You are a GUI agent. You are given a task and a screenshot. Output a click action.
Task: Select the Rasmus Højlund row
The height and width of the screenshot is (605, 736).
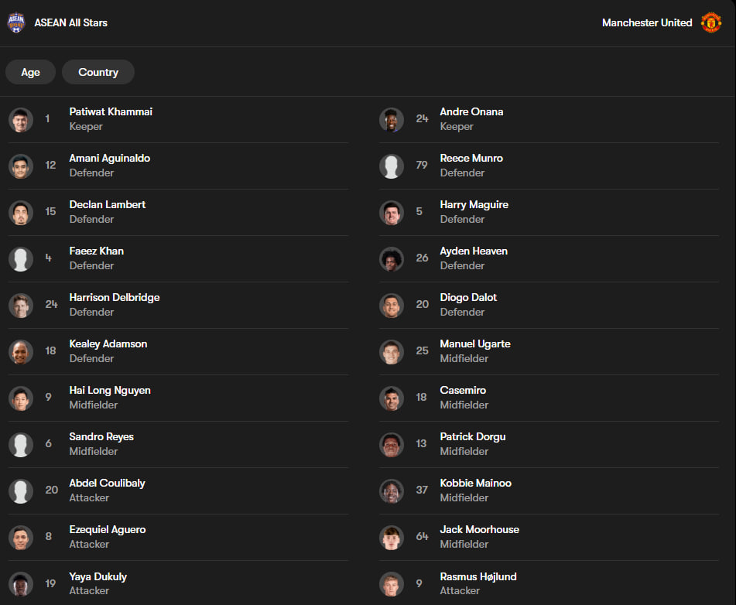(x=549, y=583)
